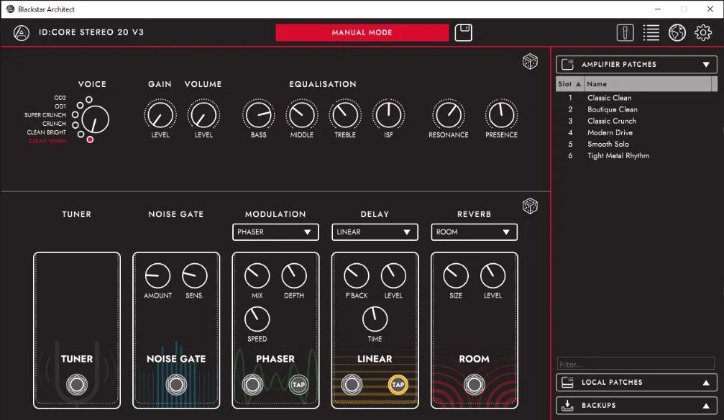Viewport: 724px width, 420px height.
Task: Open the tuner icon in top toolbar
Action: pyautogui.click(x=625, y=32)
